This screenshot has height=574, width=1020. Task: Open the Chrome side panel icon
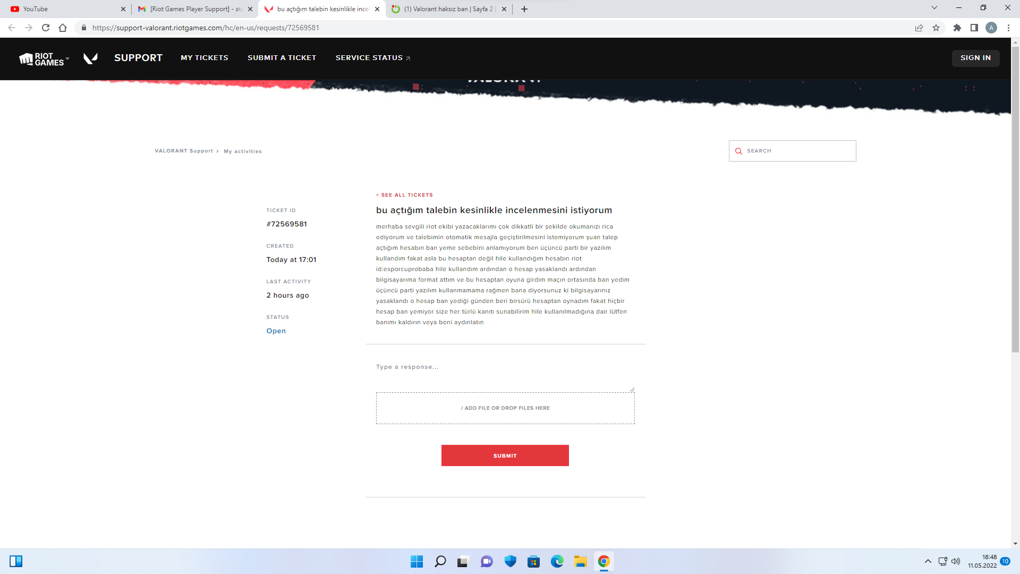coord(974,28)
